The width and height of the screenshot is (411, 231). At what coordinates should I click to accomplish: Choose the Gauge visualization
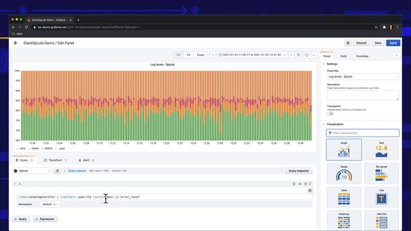click(344, 173)
